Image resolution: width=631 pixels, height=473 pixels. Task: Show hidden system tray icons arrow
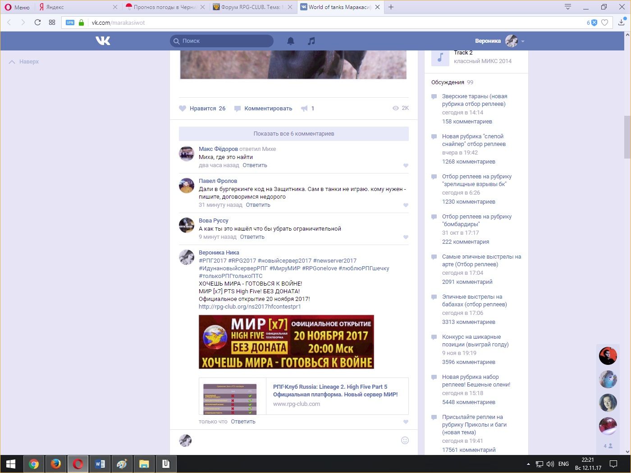coord(528,464)
